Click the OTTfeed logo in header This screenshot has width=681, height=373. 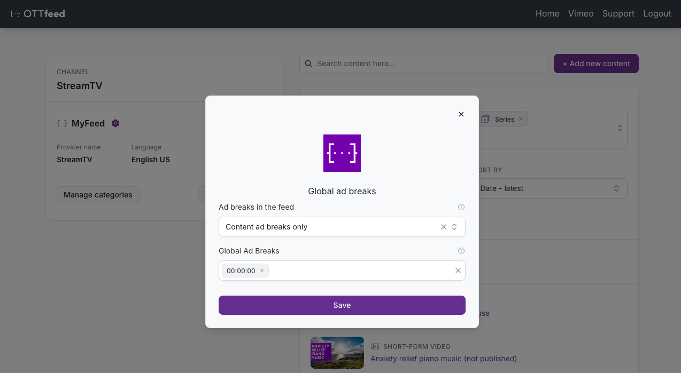coord(38,14)
